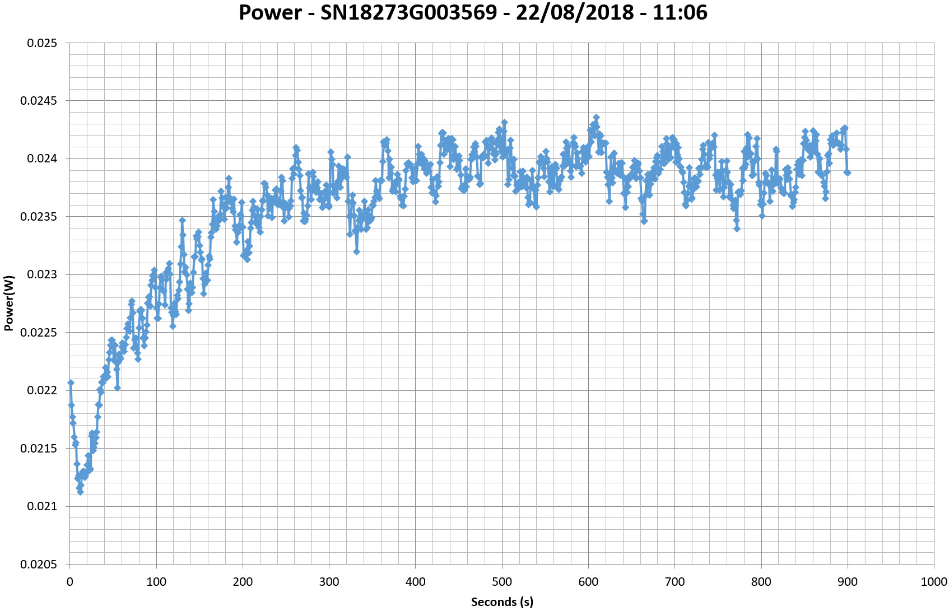This screenshot has width=949, height=611.
Task: Click the 500 x-axis tick label
Action: click(x=502, y=582)
